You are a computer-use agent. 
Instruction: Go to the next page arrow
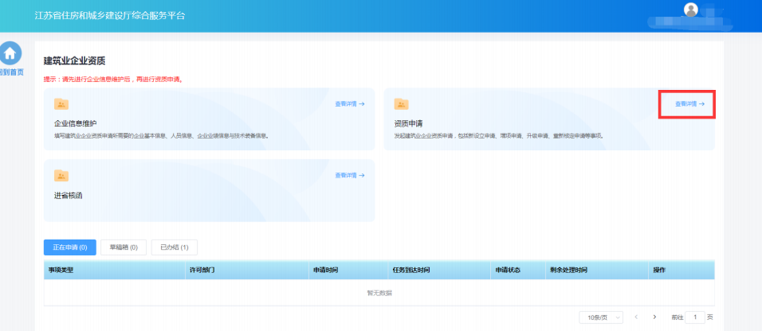[655, 317]
